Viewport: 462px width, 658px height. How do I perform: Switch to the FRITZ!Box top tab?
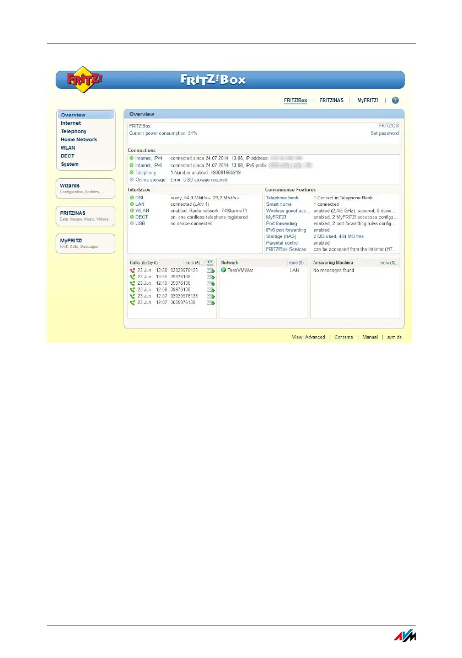tap(296, 100)
